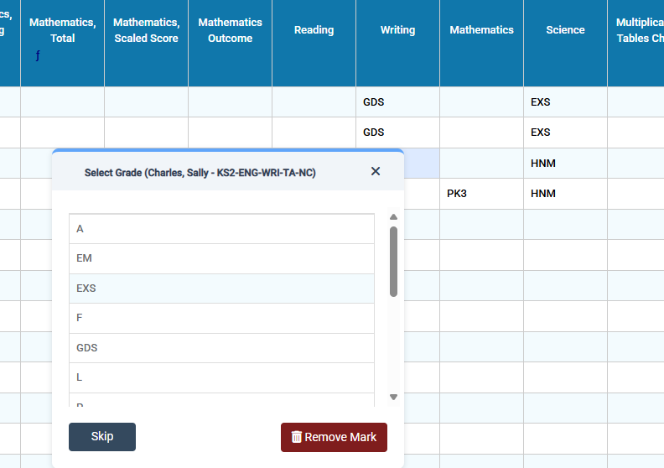Viewport: 664px width, 468px height.
Task: Select grade EM from the list
Action: click(221, 258)
